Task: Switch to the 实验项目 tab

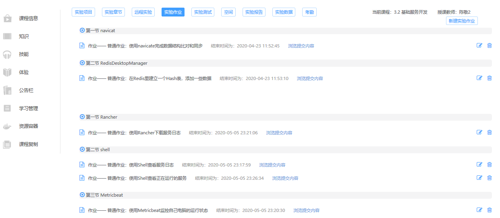Action: (x=83, y=12)
